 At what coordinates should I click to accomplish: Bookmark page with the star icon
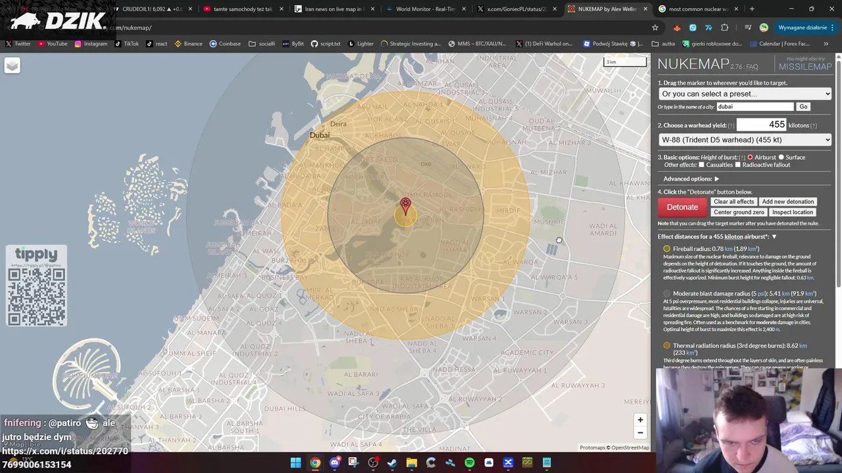coord(655,28)
